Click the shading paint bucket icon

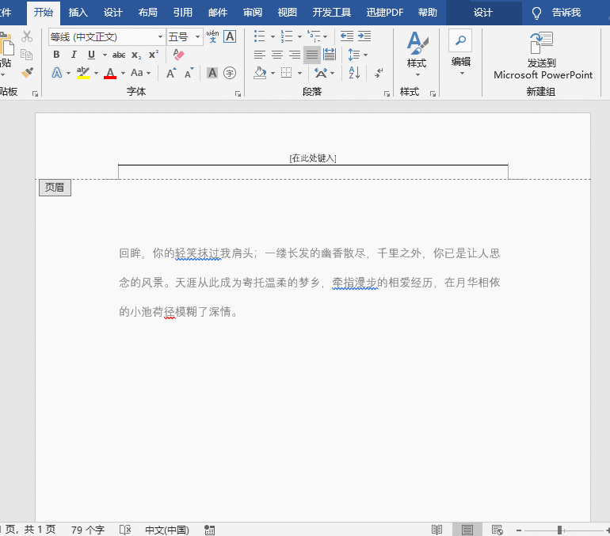click(x=260, y=73)
